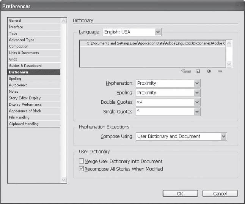Click the Cancel button
The image size is (245, 204).
click(x=220, y=193)
